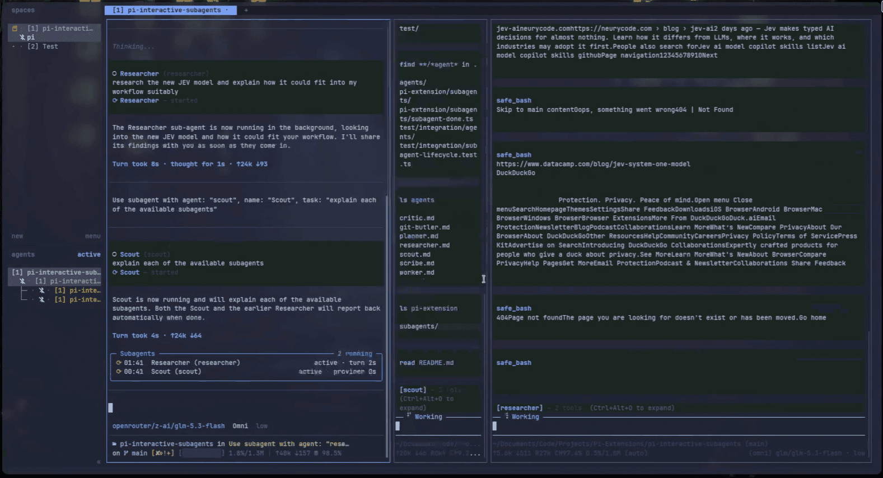The image size is (883, 478).
Task: Expand the [researcher] 2 tools summary
Action: [585, 408]
